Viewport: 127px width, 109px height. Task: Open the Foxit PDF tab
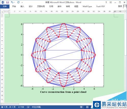(x=101, y=6)
